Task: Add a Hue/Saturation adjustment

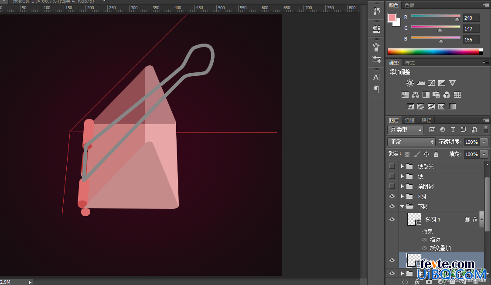Action: pyautogui.click(x=405, y=95)
